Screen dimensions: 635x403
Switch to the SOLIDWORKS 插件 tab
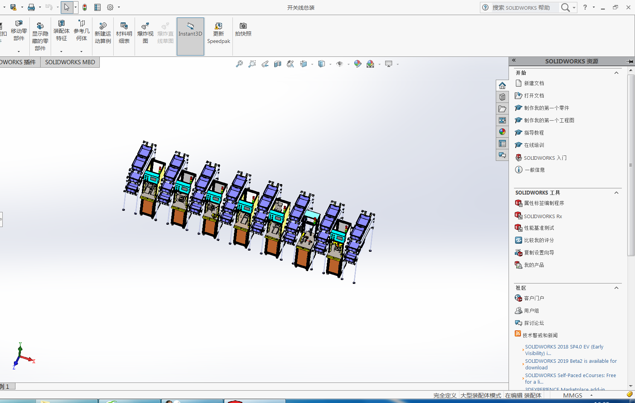point(19,62)
